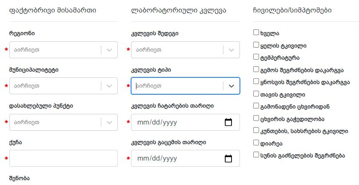This screenshot has width=359, height=185.
Task: Tick ყელის ტკივილი checkbox
Action: (x=256, y=45)
